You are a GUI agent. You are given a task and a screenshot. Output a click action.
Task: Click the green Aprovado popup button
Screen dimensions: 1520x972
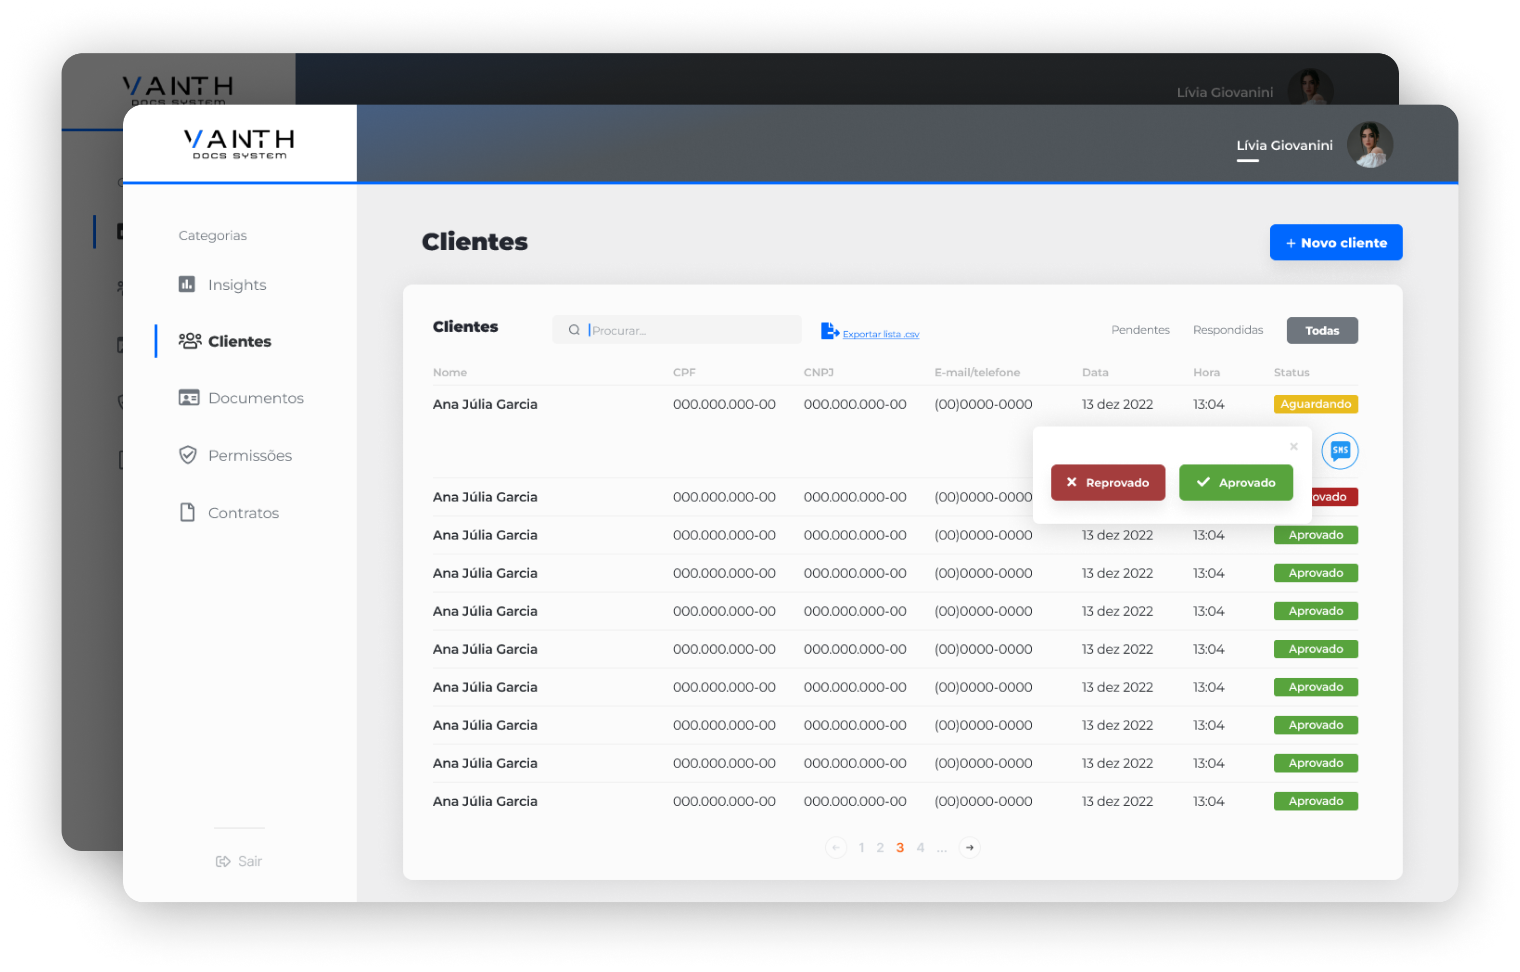(1236, 483)
